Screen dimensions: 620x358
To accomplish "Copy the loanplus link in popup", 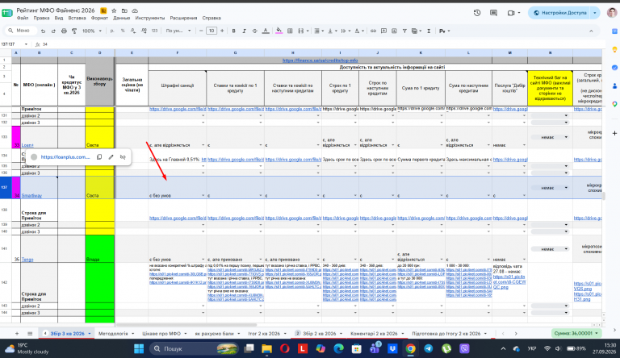I will pyautogui.click(x=99, y=157).
